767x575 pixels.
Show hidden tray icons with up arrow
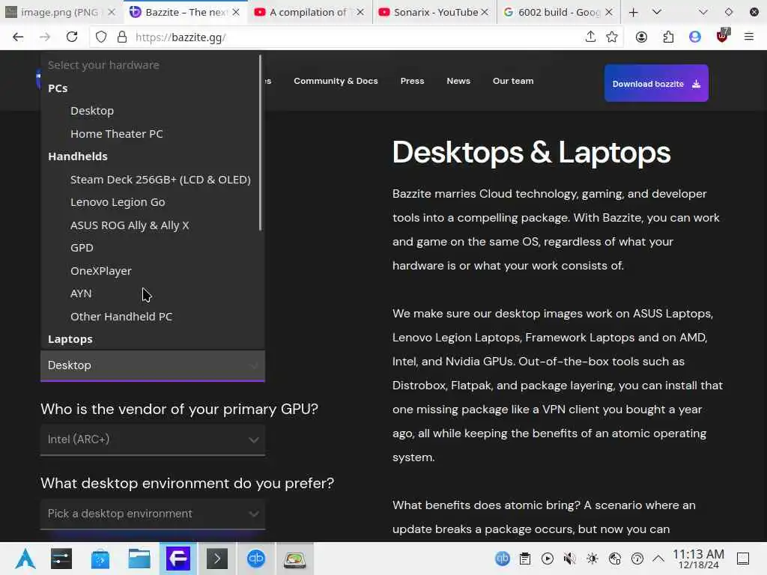(659, 559)
